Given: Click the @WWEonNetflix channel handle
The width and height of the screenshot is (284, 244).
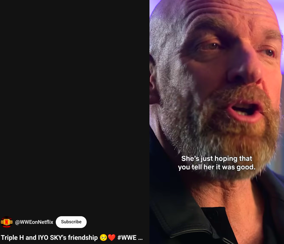Looking at the screenshot, I should 34,222.
